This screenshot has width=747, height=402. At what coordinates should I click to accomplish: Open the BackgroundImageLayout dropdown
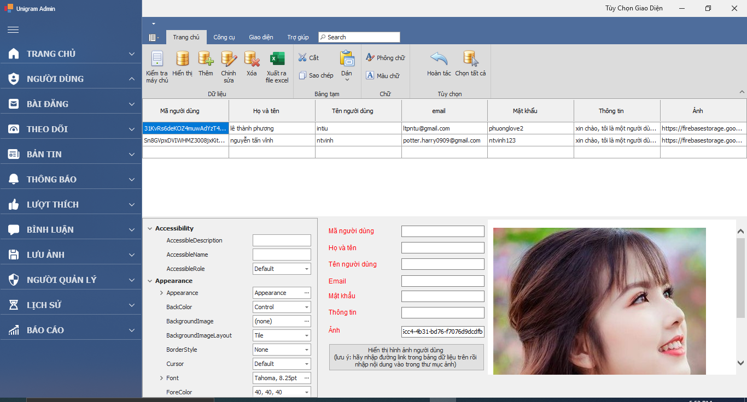tap(306, 335)
